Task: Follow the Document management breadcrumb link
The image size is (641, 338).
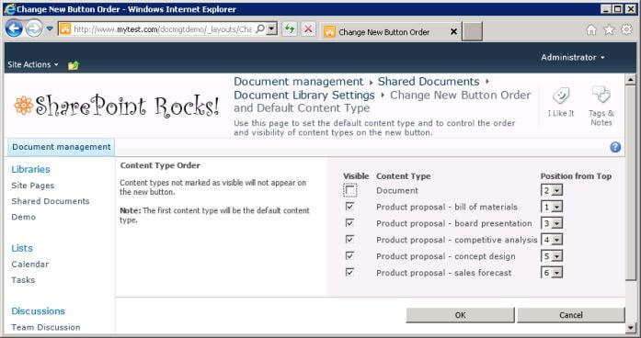Action: point(298,81)
